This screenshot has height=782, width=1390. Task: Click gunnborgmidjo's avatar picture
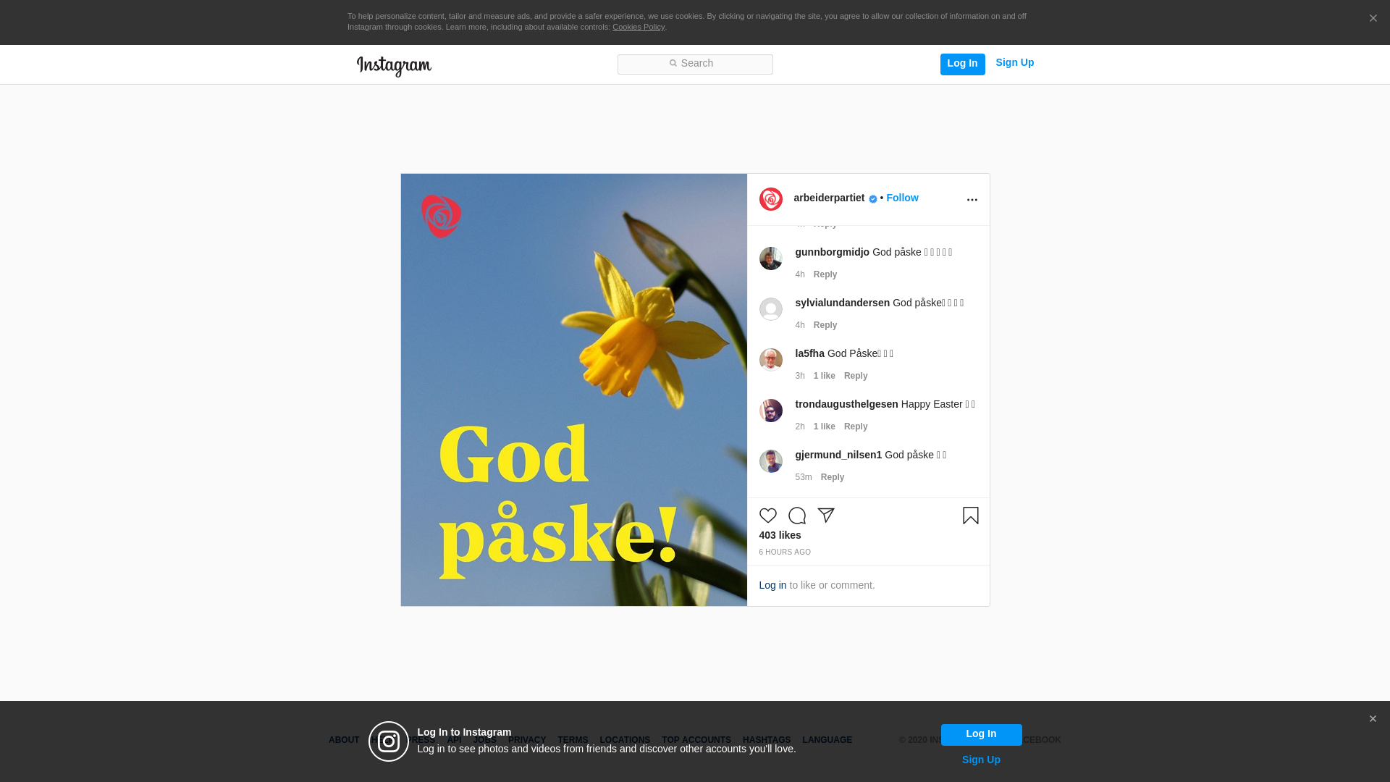pyautogui.click(x=770, y=258)
